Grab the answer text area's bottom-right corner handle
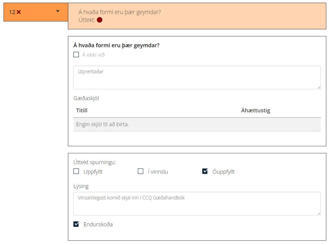The width and height of the screenshot is (329, 245). coord(319,87)
